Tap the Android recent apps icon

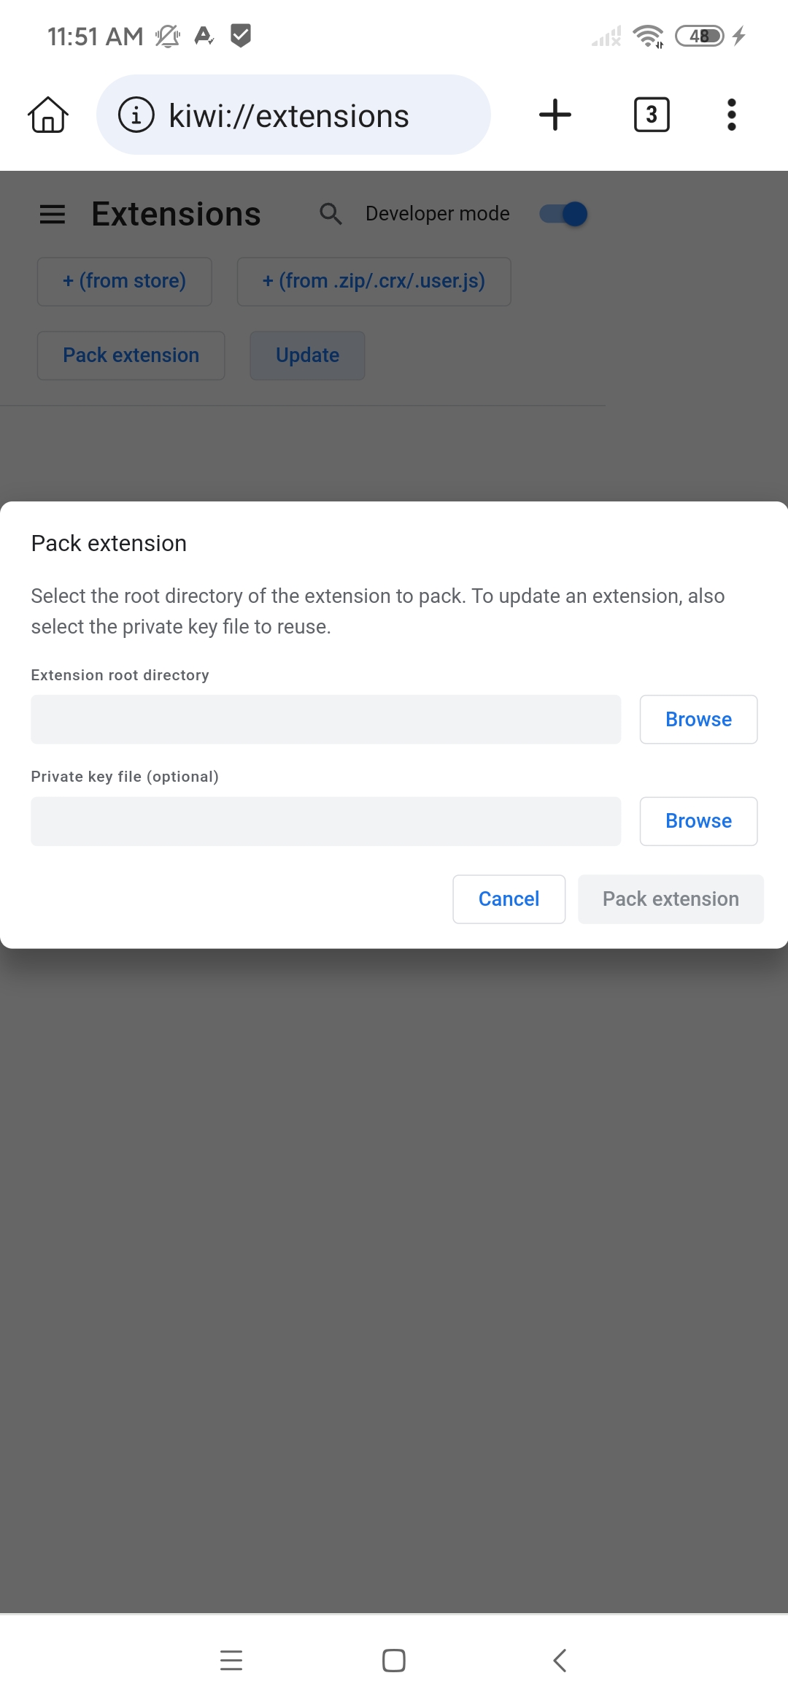pyautogui.click(x=231, y=1661)
